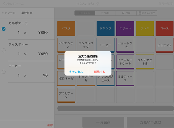Open the 検索 search tab
This screenshot has height=128, width=174.
coord(126,13)
